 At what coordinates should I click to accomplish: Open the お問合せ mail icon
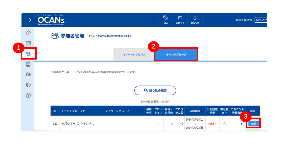pyautogui.click(x=180, y=20)
